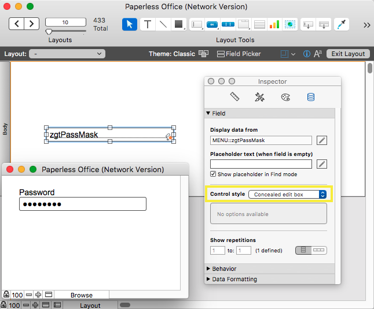Select the Web Viewer tool
374x309 pixels.
290,24
